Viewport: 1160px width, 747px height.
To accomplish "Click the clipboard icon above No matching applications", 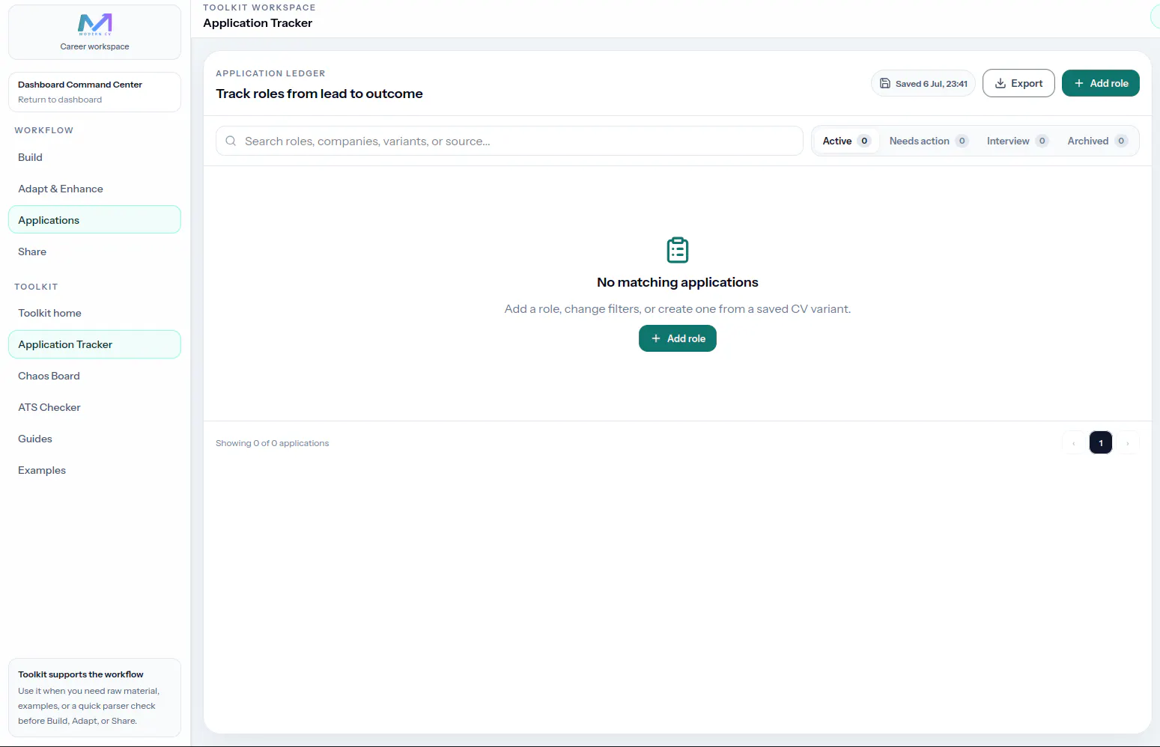I will [678, 250].
